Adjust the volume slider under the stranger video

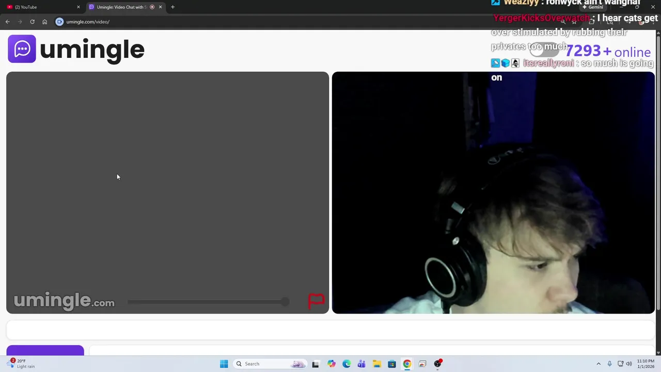click(209, 301)
